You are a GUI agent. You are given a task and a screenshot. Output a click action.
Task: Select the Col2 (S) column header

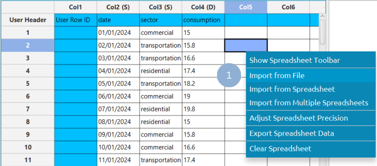118,7
